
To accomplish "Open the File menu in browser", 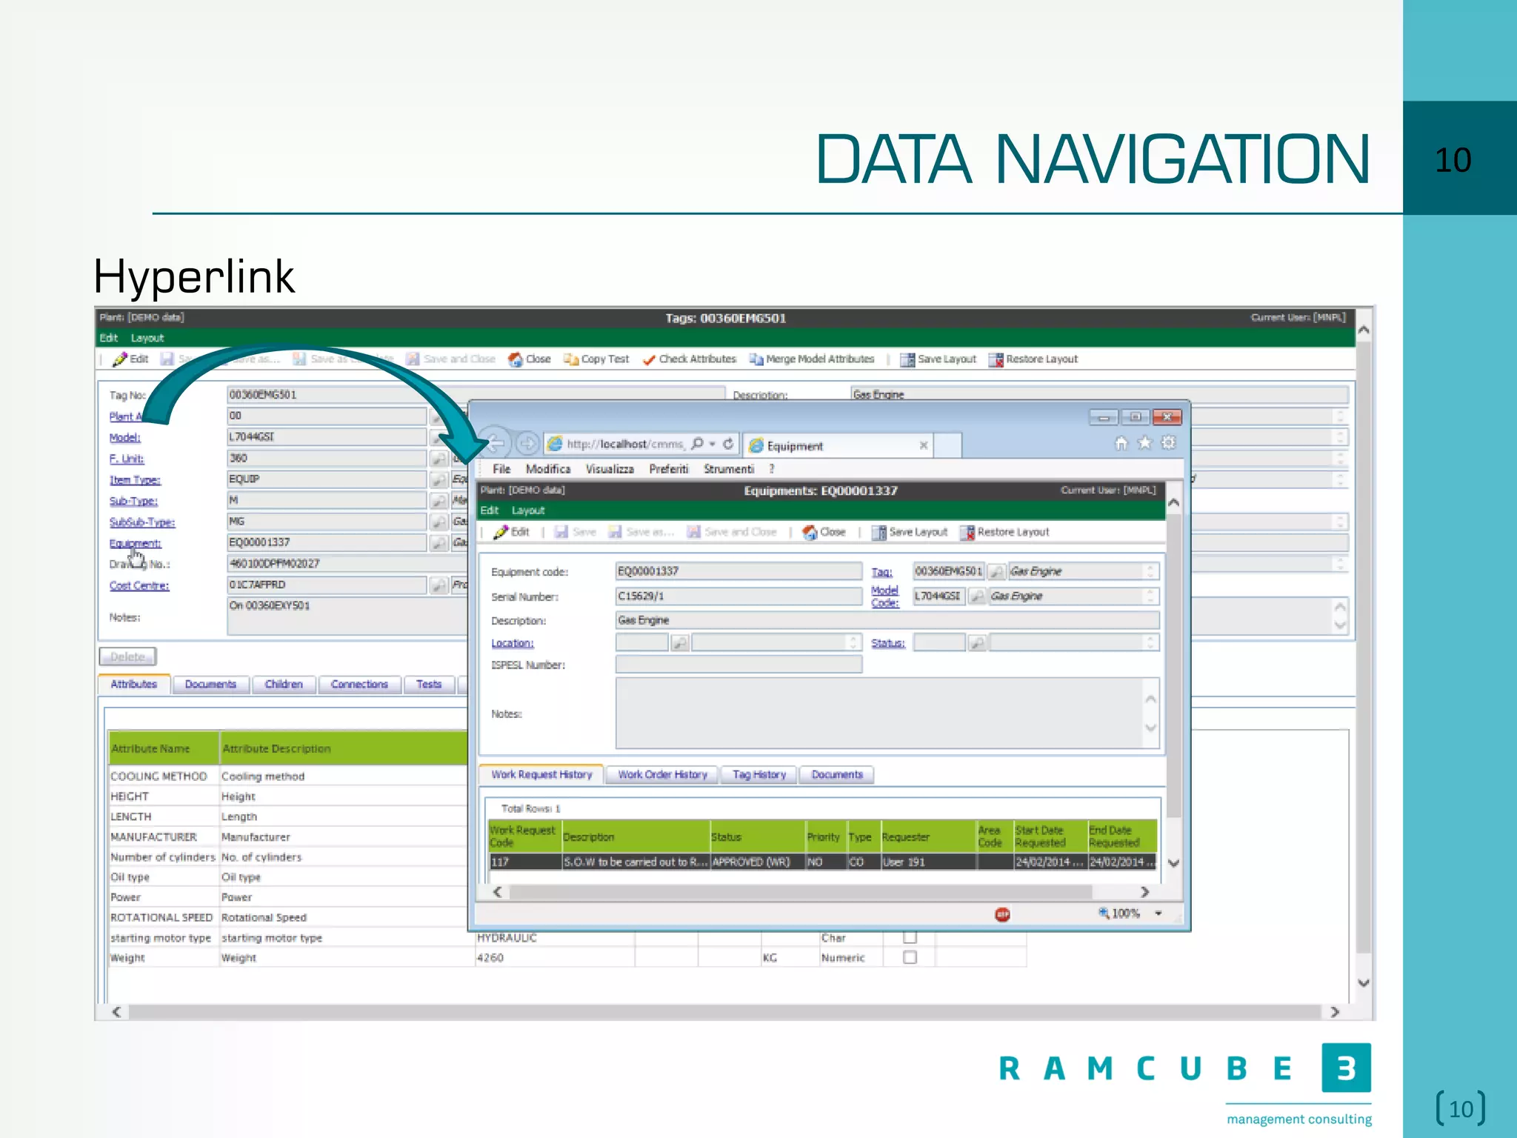I will tap(501, 469).
